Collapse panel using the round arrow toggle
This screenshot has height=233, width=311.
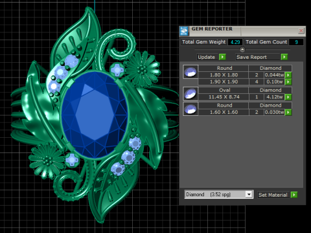[x=242, y=50]
